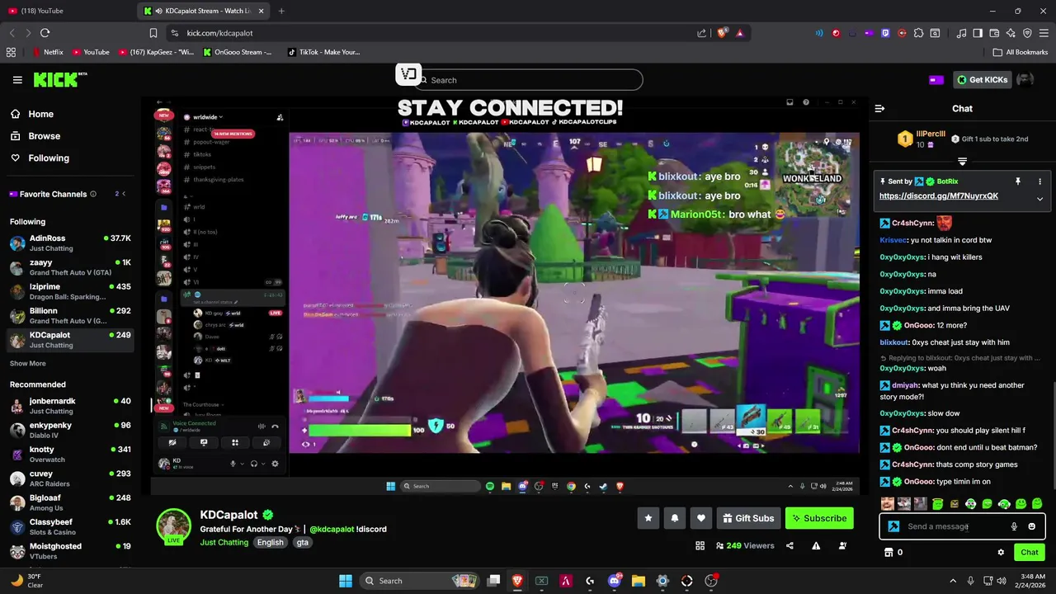The image size is (1056, 594).
Task: Open the TikTok bookmark
Action: 323,52
